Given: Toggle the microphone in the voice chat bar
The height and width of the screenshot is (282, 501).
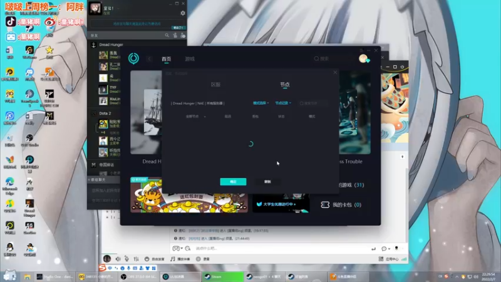Looking at the screenshot, I should (127, 259).
